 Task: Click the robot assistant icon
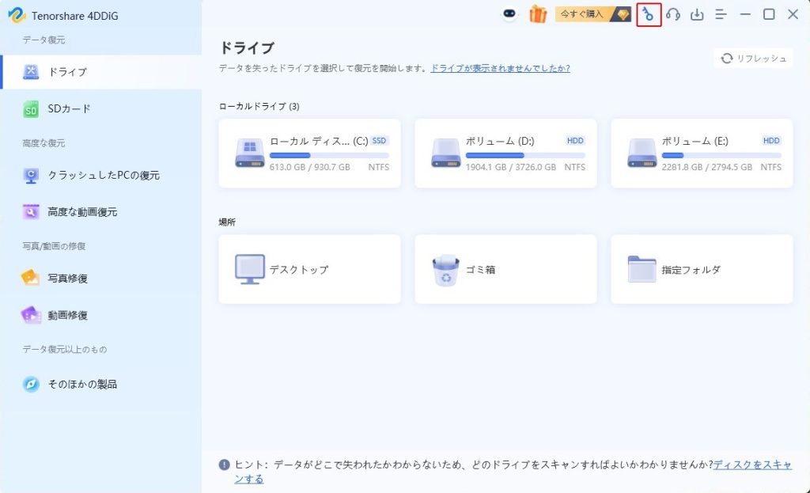point(510,14)
